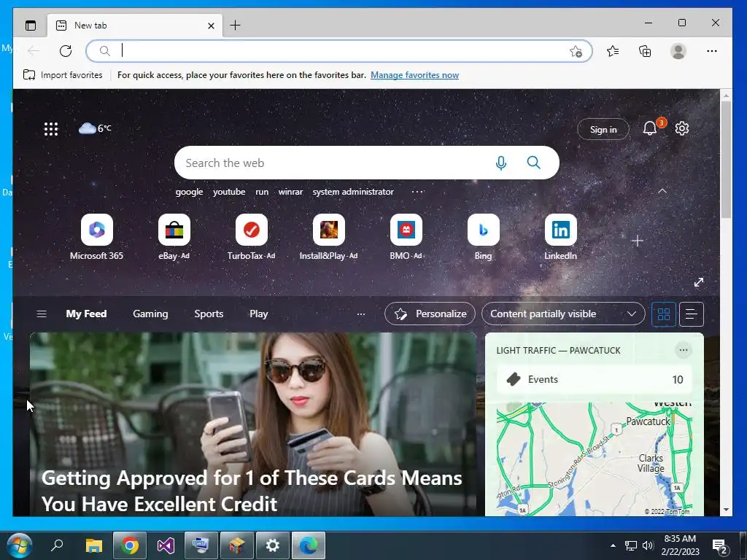Search recent term google
The image size is (747, 560).
tap(189, 192)
